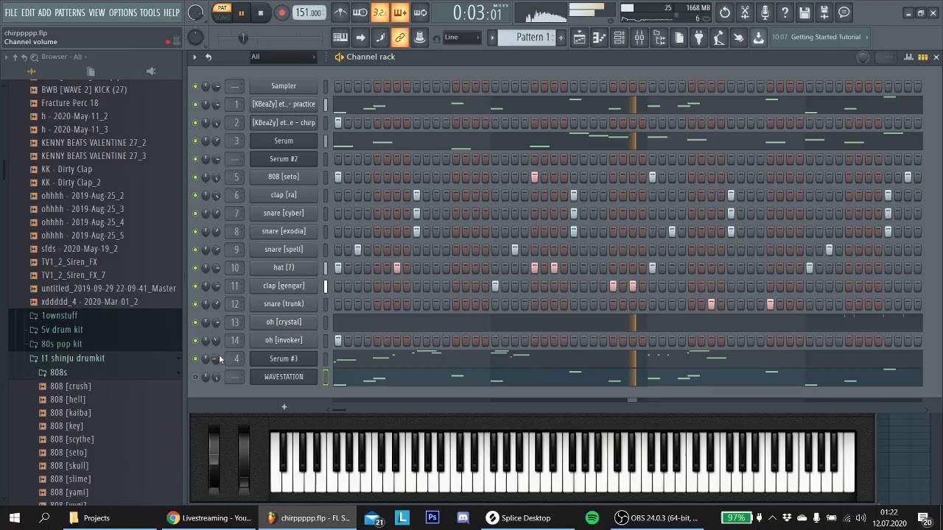
Task: Select the 808 [crush] sample in the browser
Action: click(x=70, y=386)
